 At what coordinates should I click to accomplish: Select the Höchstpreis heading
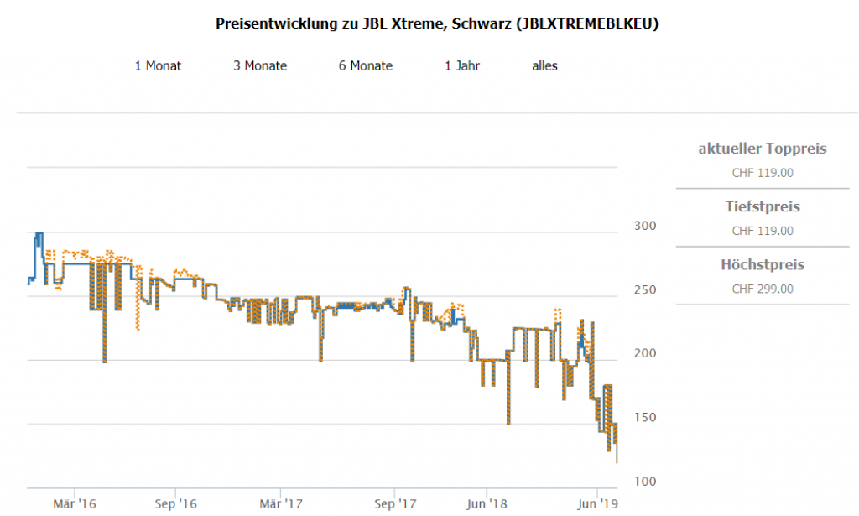[x=763, y=265]
